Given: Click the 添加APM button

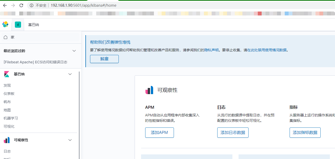Looking at the screenshot, I should coord(159,133).
